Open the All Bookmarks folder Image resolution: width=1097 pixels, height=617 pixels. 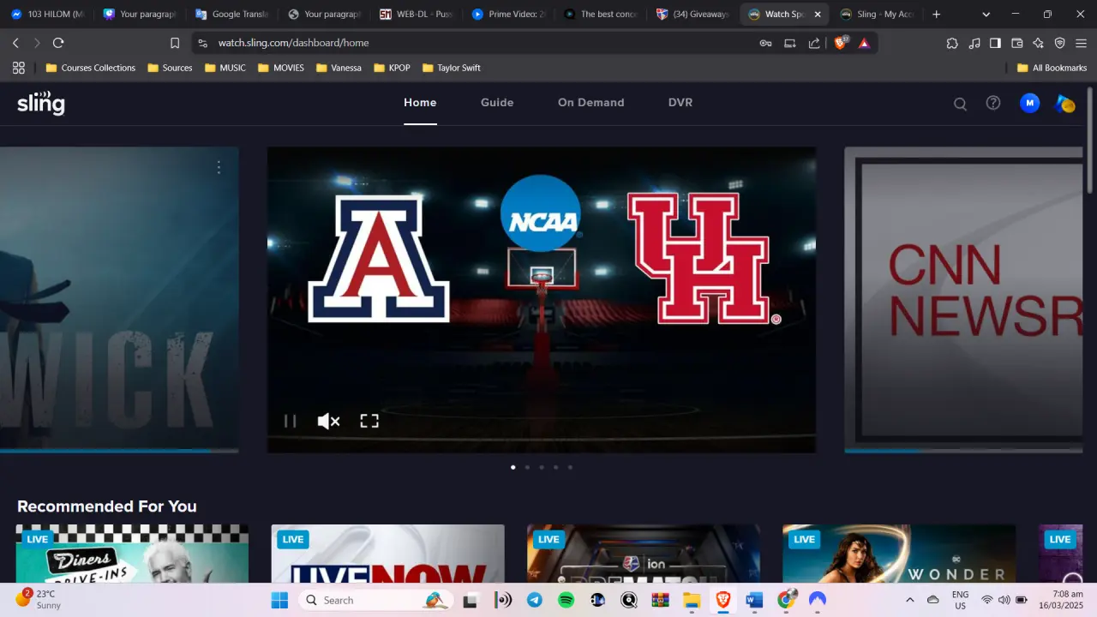[1052, 68]
